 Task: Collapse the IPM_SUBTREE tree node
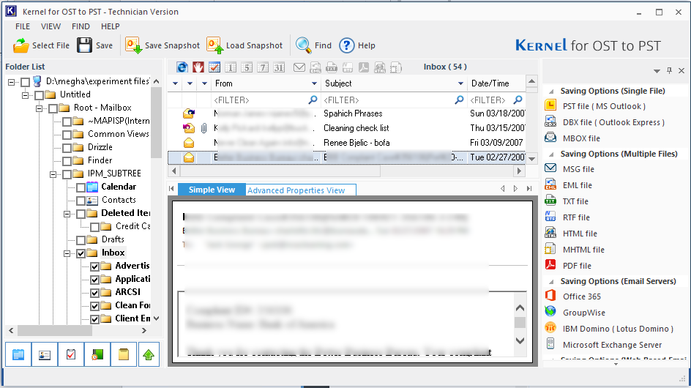tap(53, 174)
